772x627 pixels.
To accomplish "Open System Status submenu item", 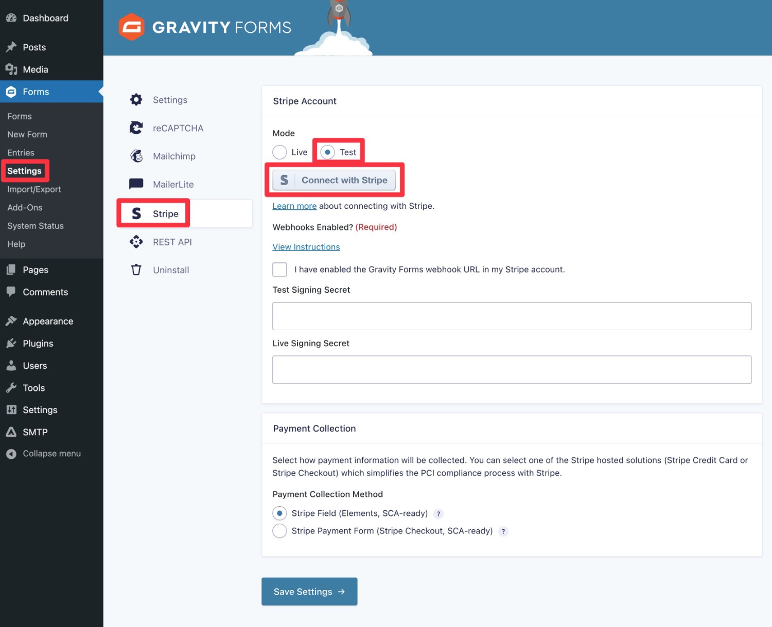I will click(36, 226).
